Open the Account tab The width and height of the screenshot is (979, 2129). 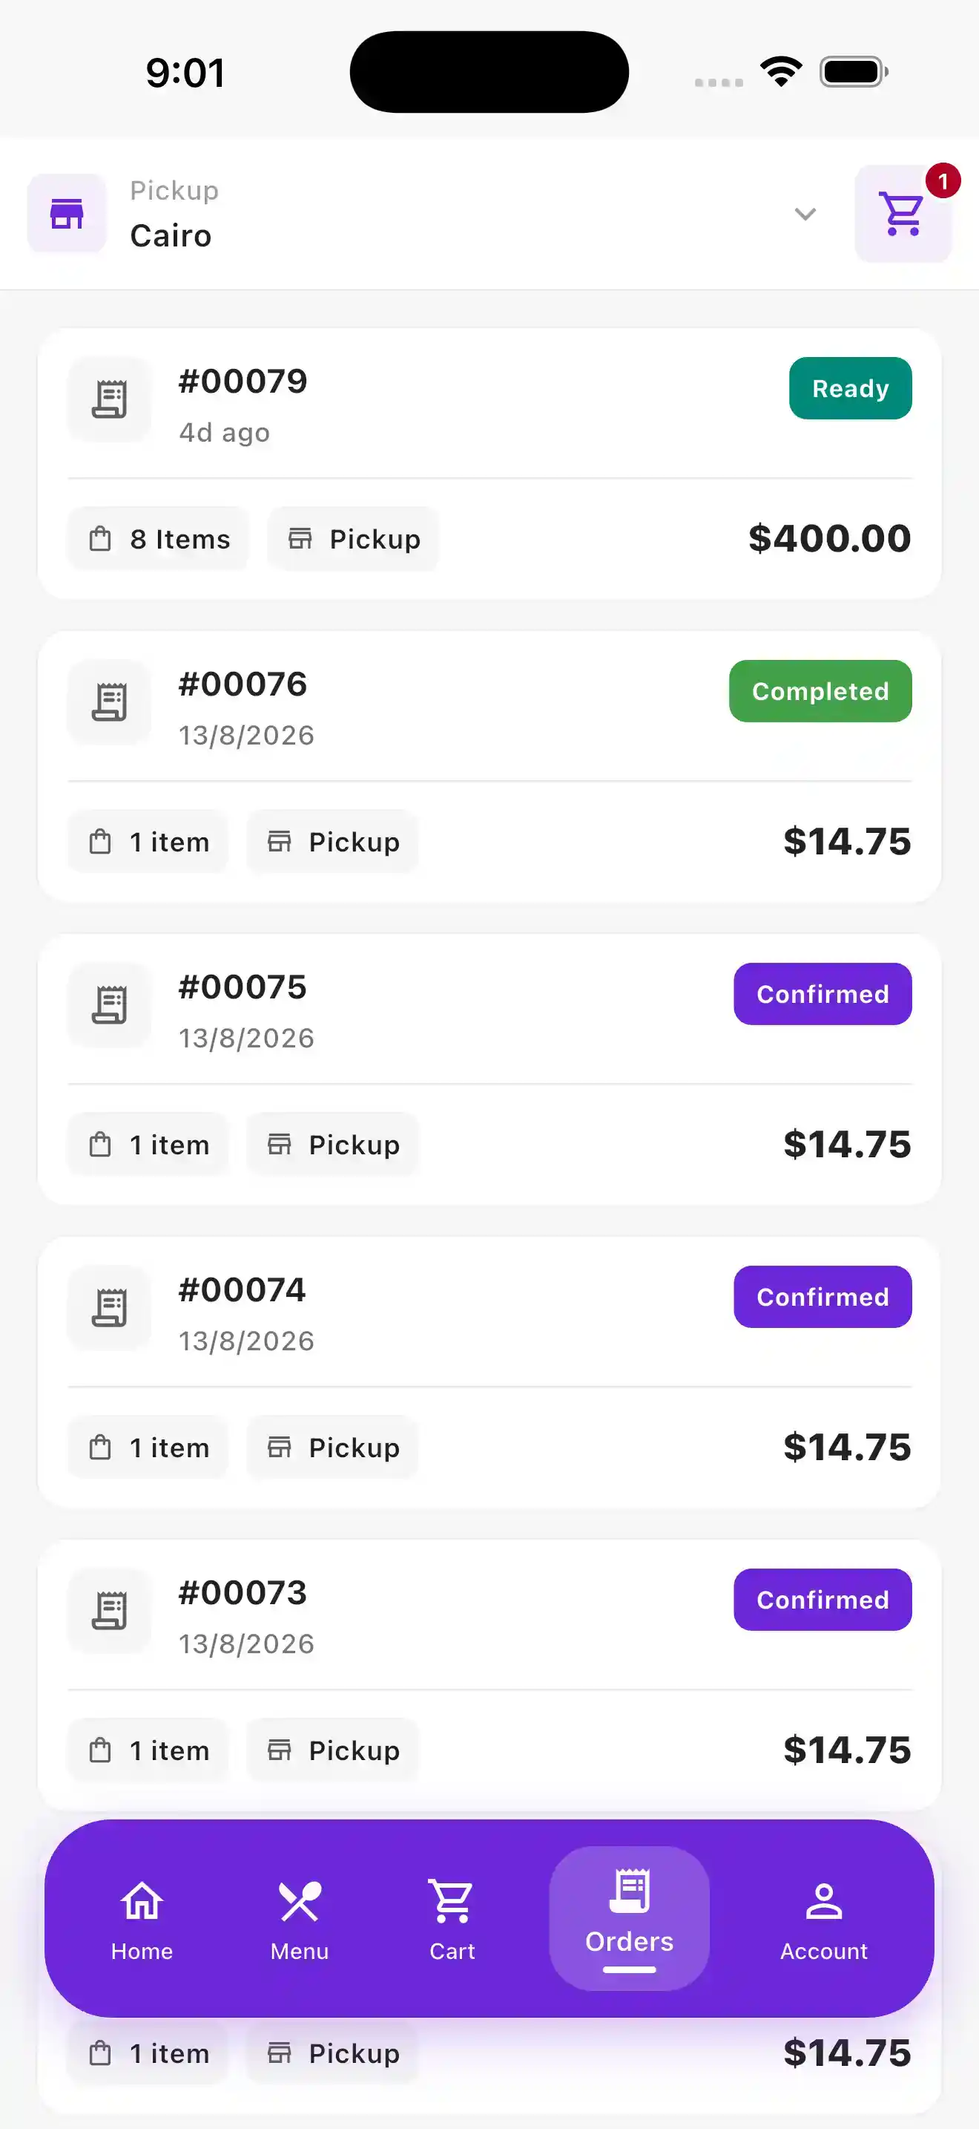pyautogui.click(x=824, y=1920)
